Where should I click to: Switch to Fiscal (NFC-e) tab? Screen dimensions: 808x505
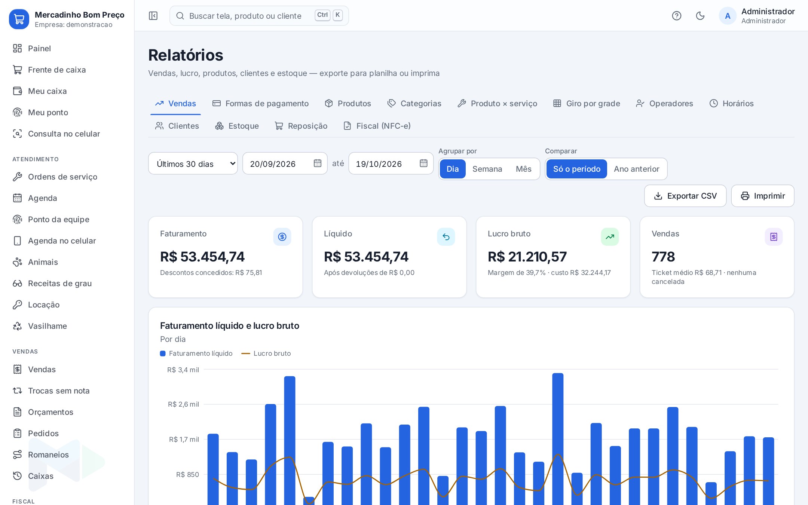click(x=377, y=126)
